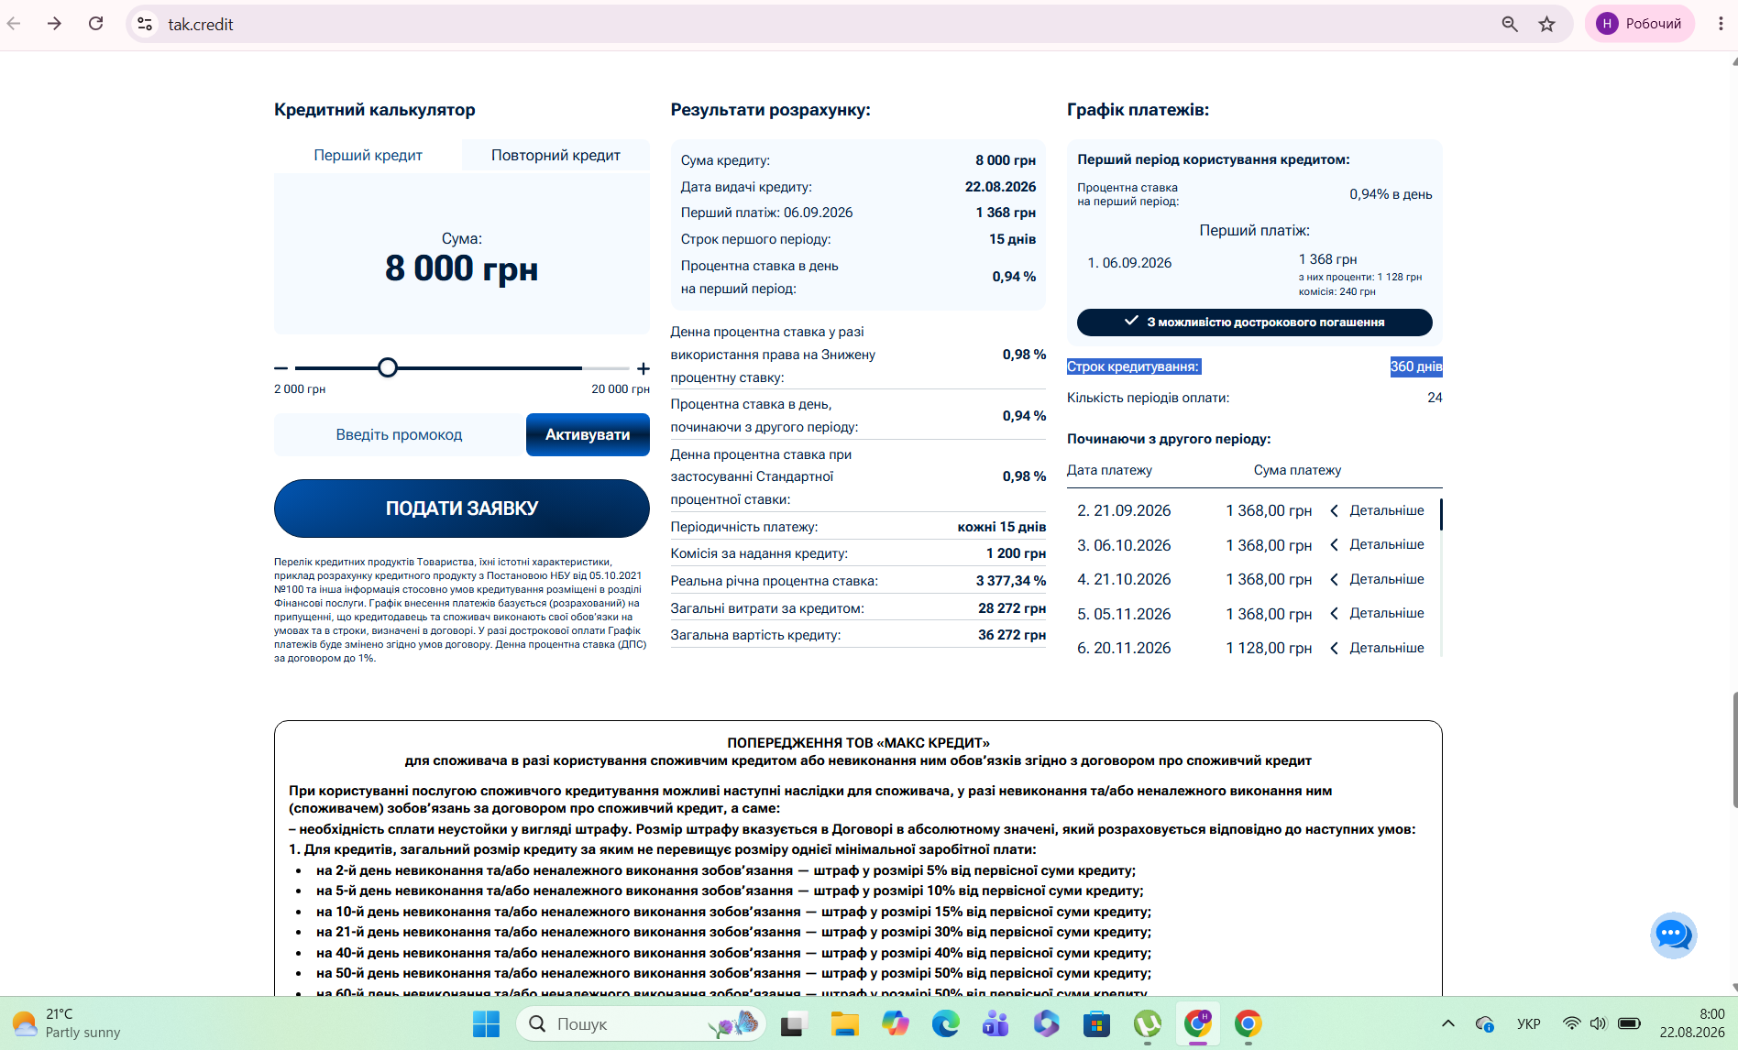Switch to the Повторний кредит tab
The height and width of the screenshot is (1050, 1738).
[x=555, y=156]
